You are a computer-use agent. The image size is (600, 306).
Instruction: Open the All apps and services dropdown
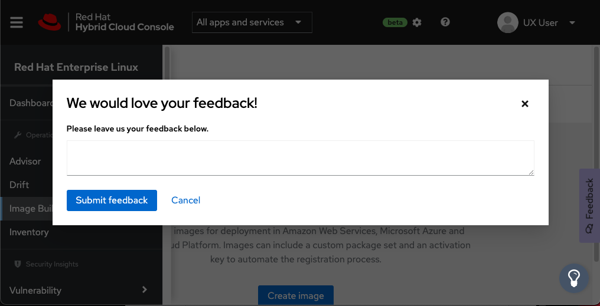[252, 22]
